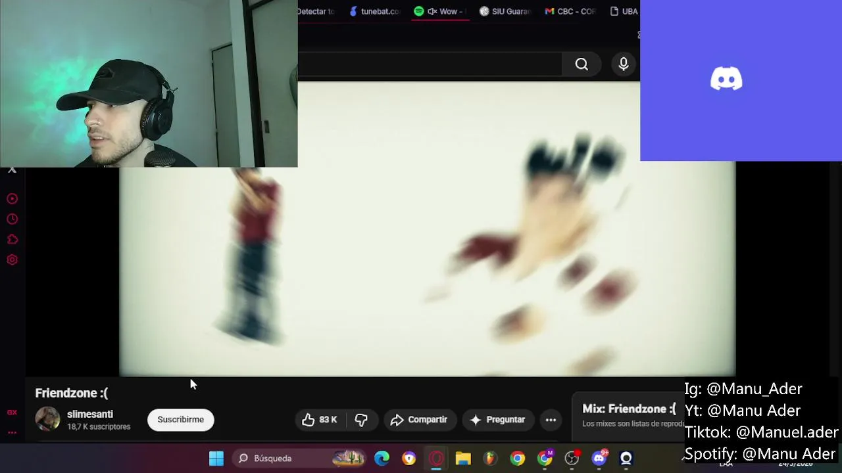Image resolution: width=842 pixels, height=473 pixels.
Task: Click the Mix: Friendzone :( playlist heading
Action: (x=629, y=409)
